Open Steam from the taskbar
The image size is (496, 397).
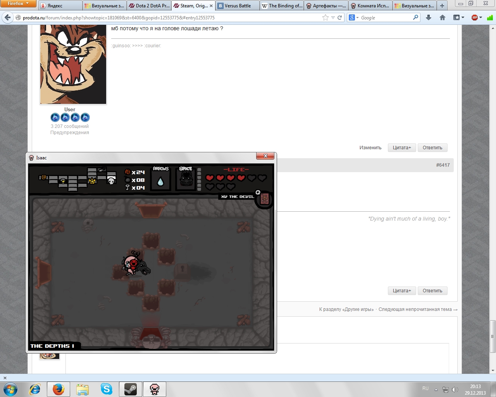(130, 389)
